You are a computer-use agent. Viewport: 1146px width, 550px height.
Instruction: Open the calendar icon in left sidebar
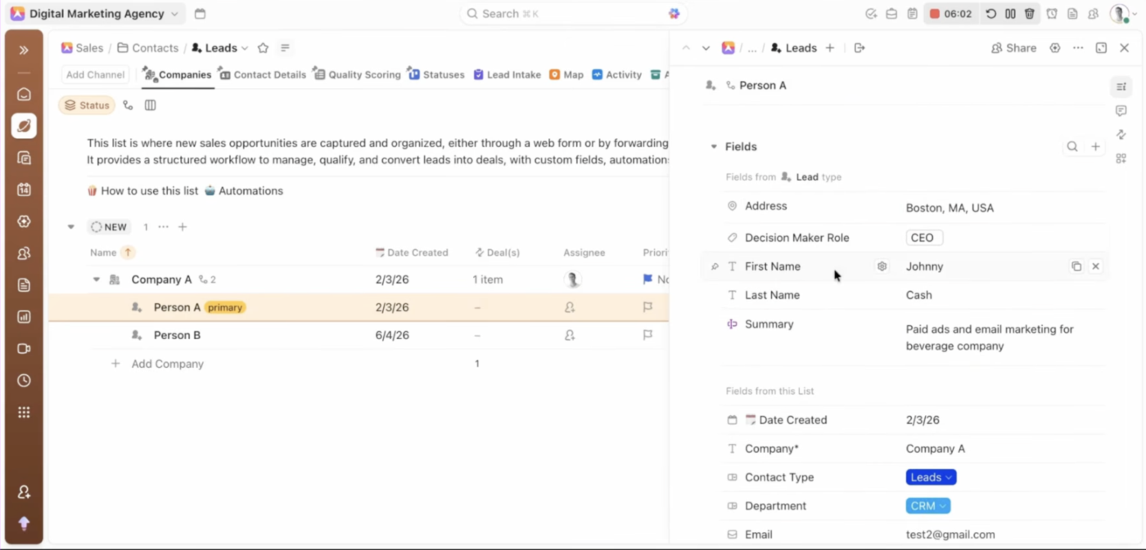point(24,190)
